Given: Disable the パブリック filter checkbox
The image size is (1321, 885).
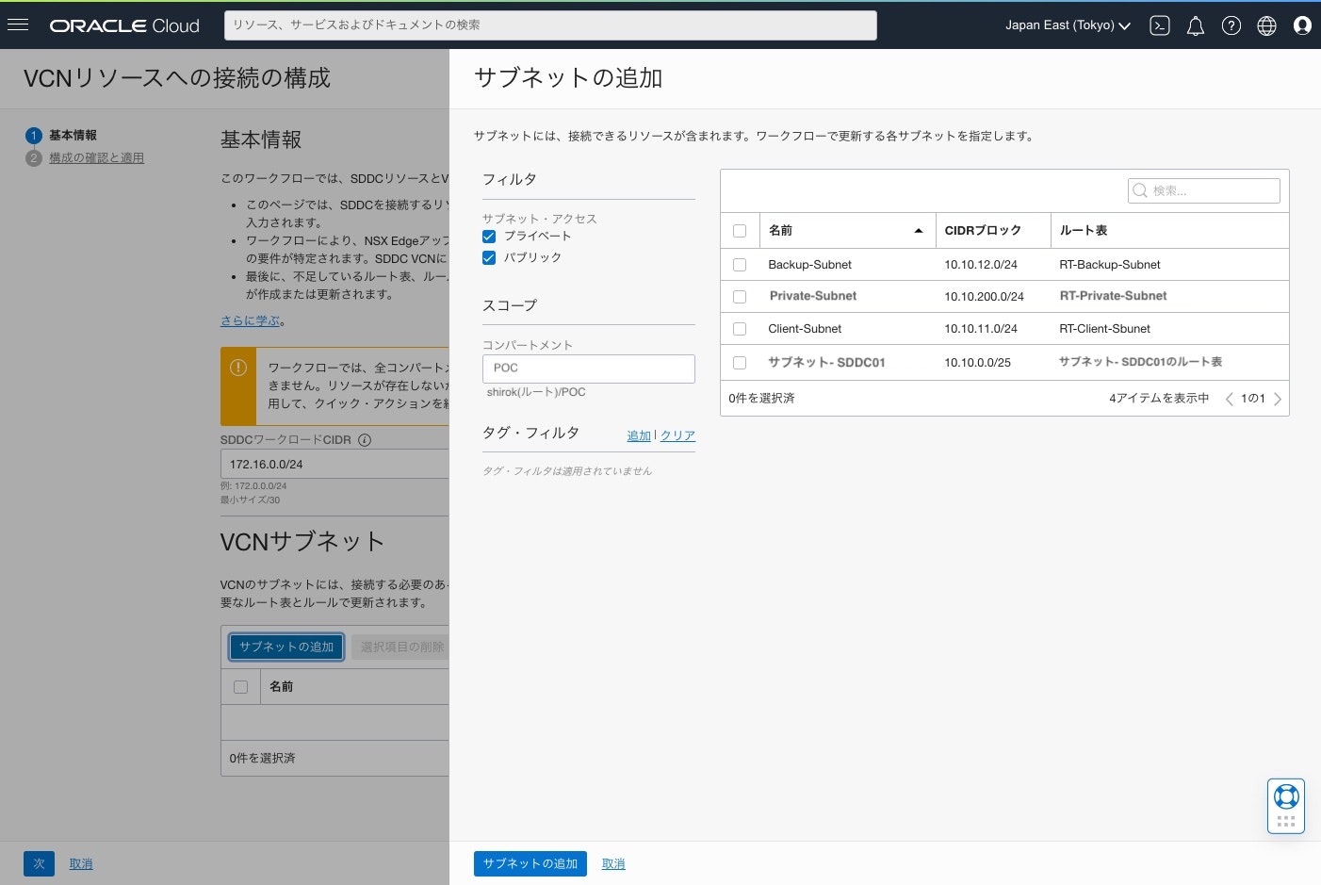Looking at the screenshot, I should pos(488,257).
